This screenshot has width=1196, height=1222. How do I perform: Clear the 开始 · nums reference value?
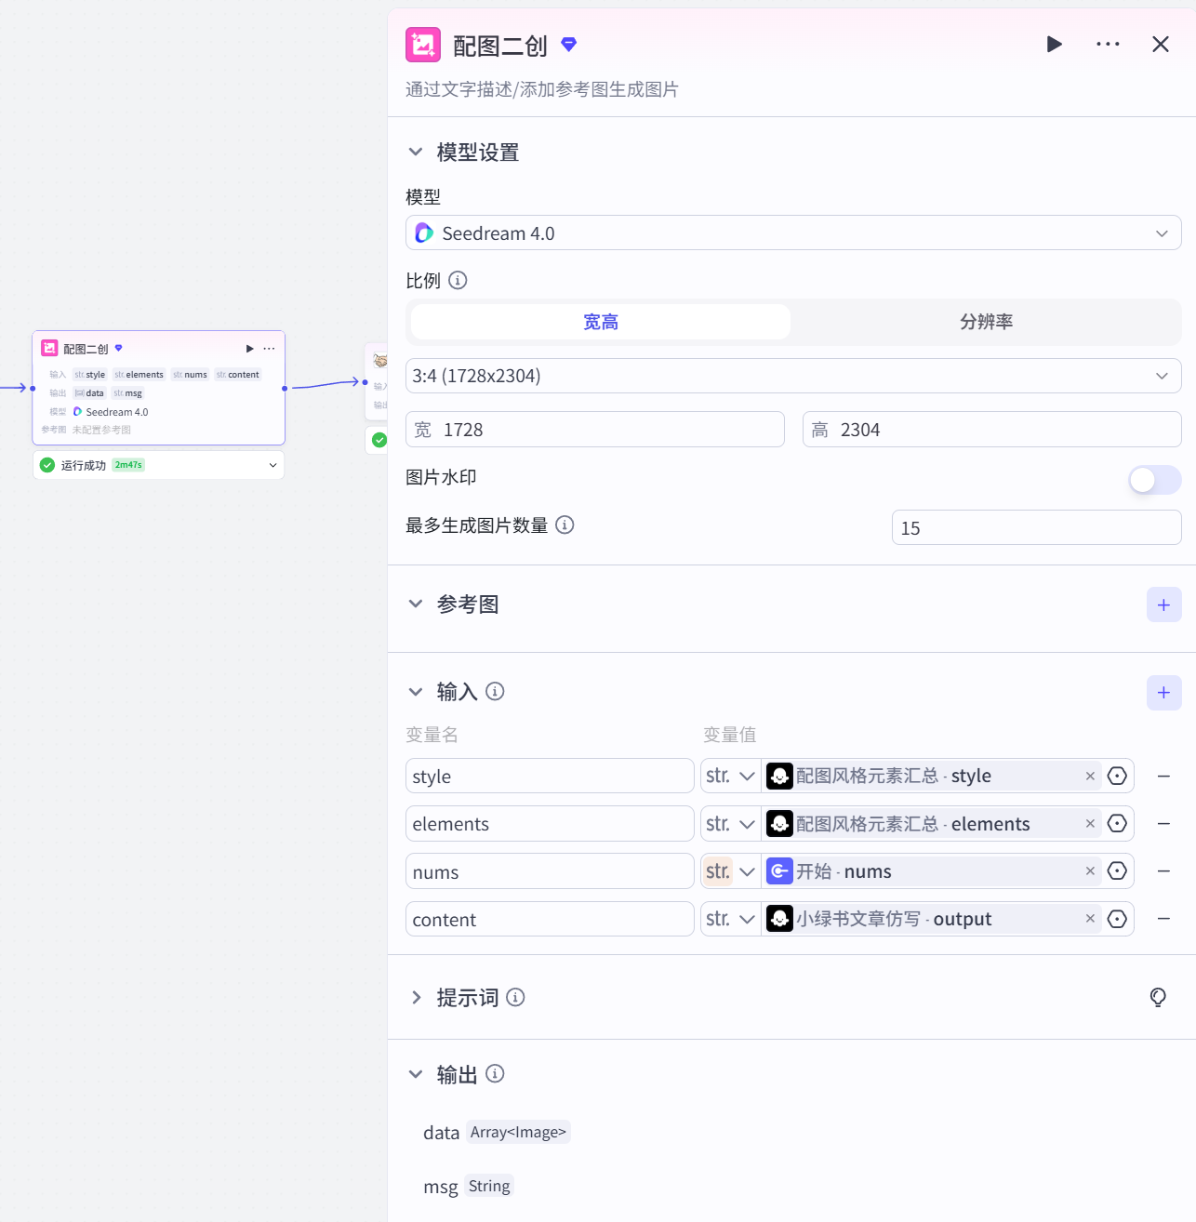pos(1090,870)
